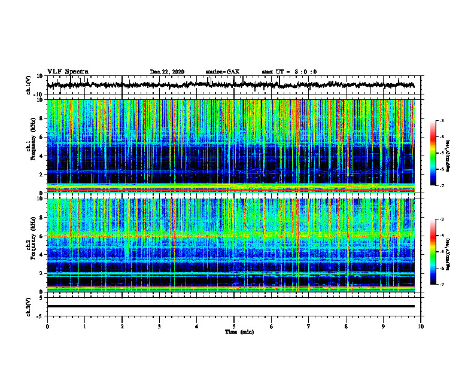Click the 'VLF Spectra' title text
Screen dimensions: 474x366
coord(68,72)
